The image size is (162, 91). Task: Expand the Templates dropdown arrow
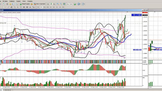point(84,4)
